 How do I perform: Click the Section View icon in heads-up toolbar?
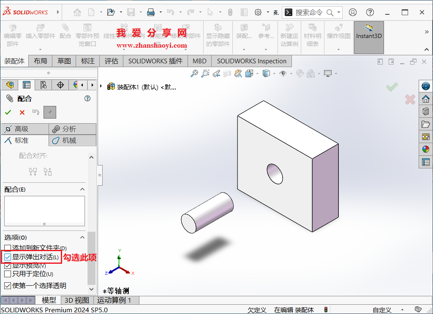pyautogui.click(x=227, y=73)
